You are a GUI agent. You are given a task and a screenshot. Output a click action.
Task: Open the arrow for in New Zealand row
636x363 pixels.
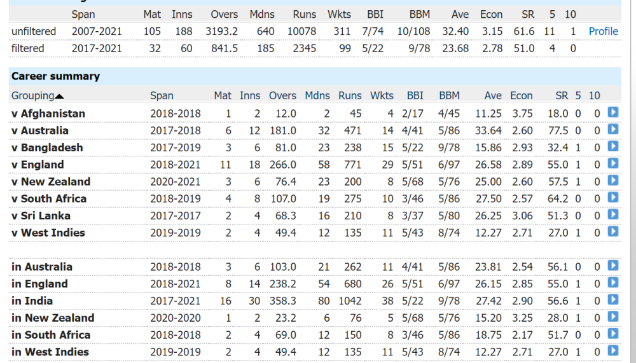(613, 317)
